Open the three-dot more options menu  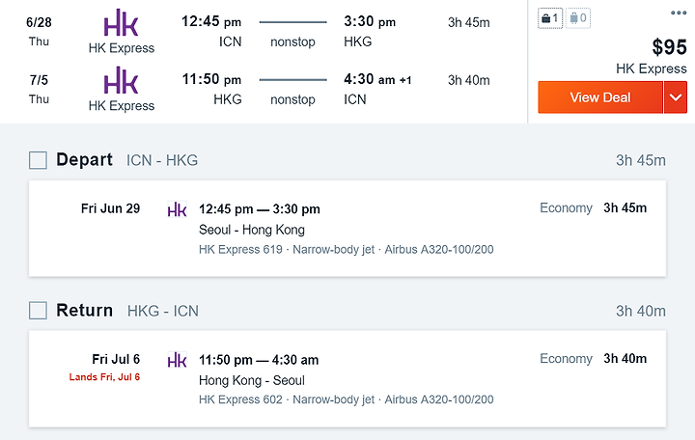[x=679, y=13]
